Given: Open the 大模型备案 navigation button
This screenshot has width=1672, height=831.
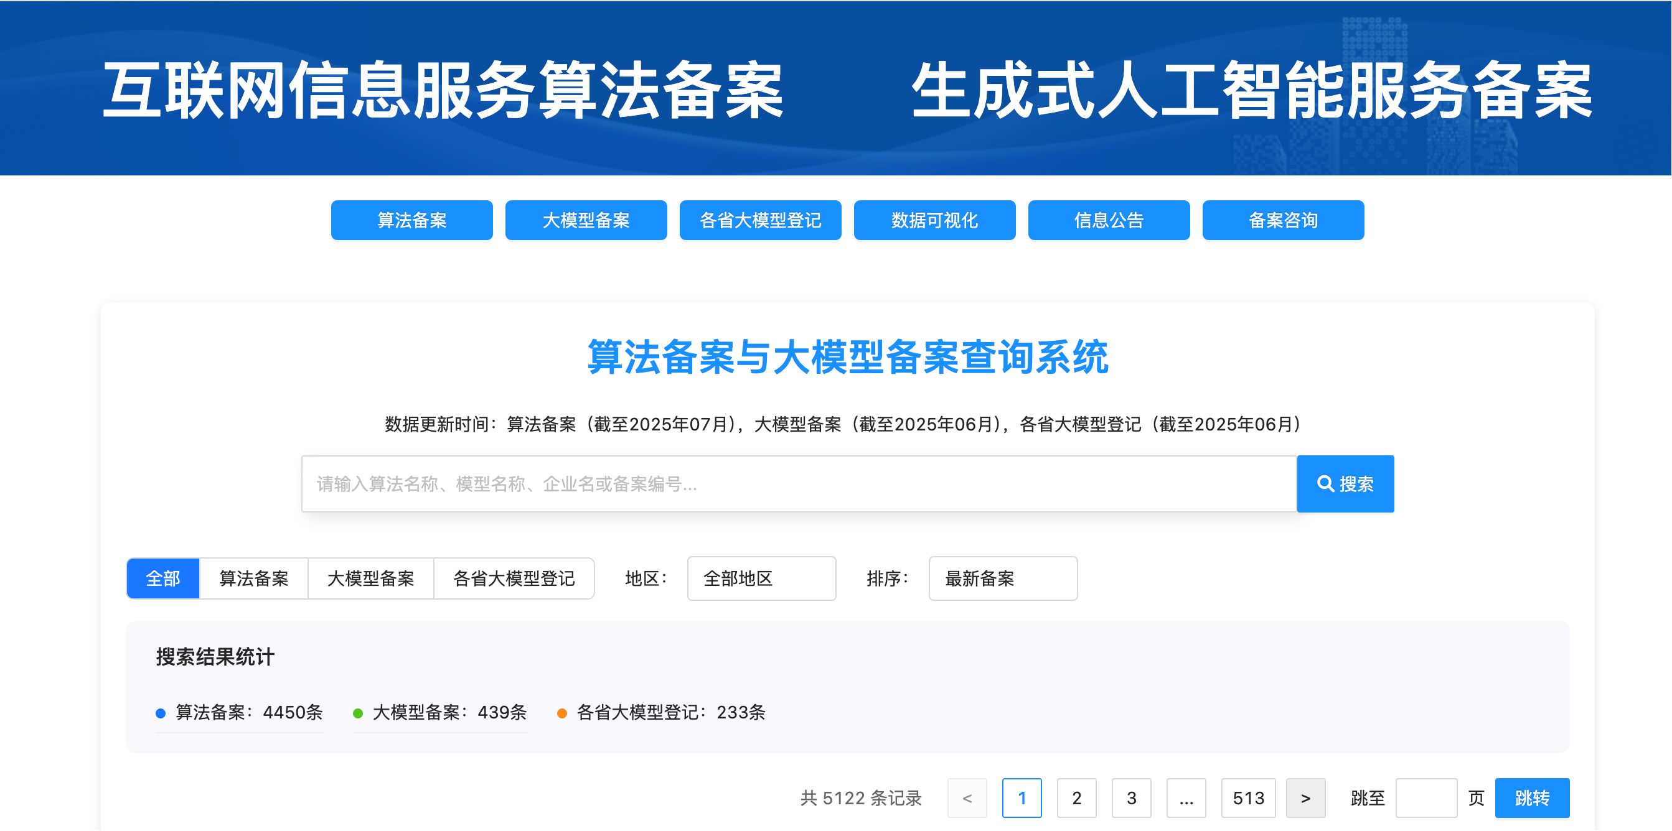Looking at the screenshot, I should pos(586,221).
